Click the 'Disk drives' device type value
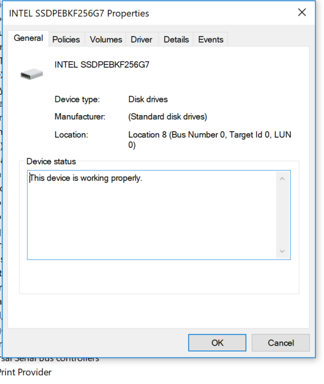Viewport: 324px width, 384px height. (148, 100)
